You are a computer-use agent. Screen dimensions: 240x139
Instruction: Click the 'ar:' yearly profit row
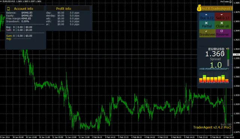[x=63, y=24]
